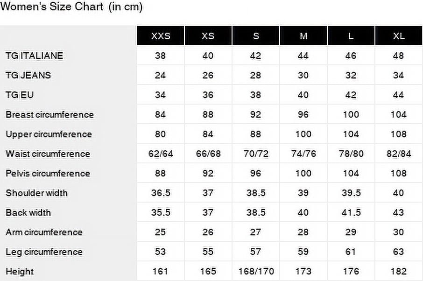This screenshot has width=423, height=281.
Task: Click the Upper circumference row label
Action: tap(49, 134)
